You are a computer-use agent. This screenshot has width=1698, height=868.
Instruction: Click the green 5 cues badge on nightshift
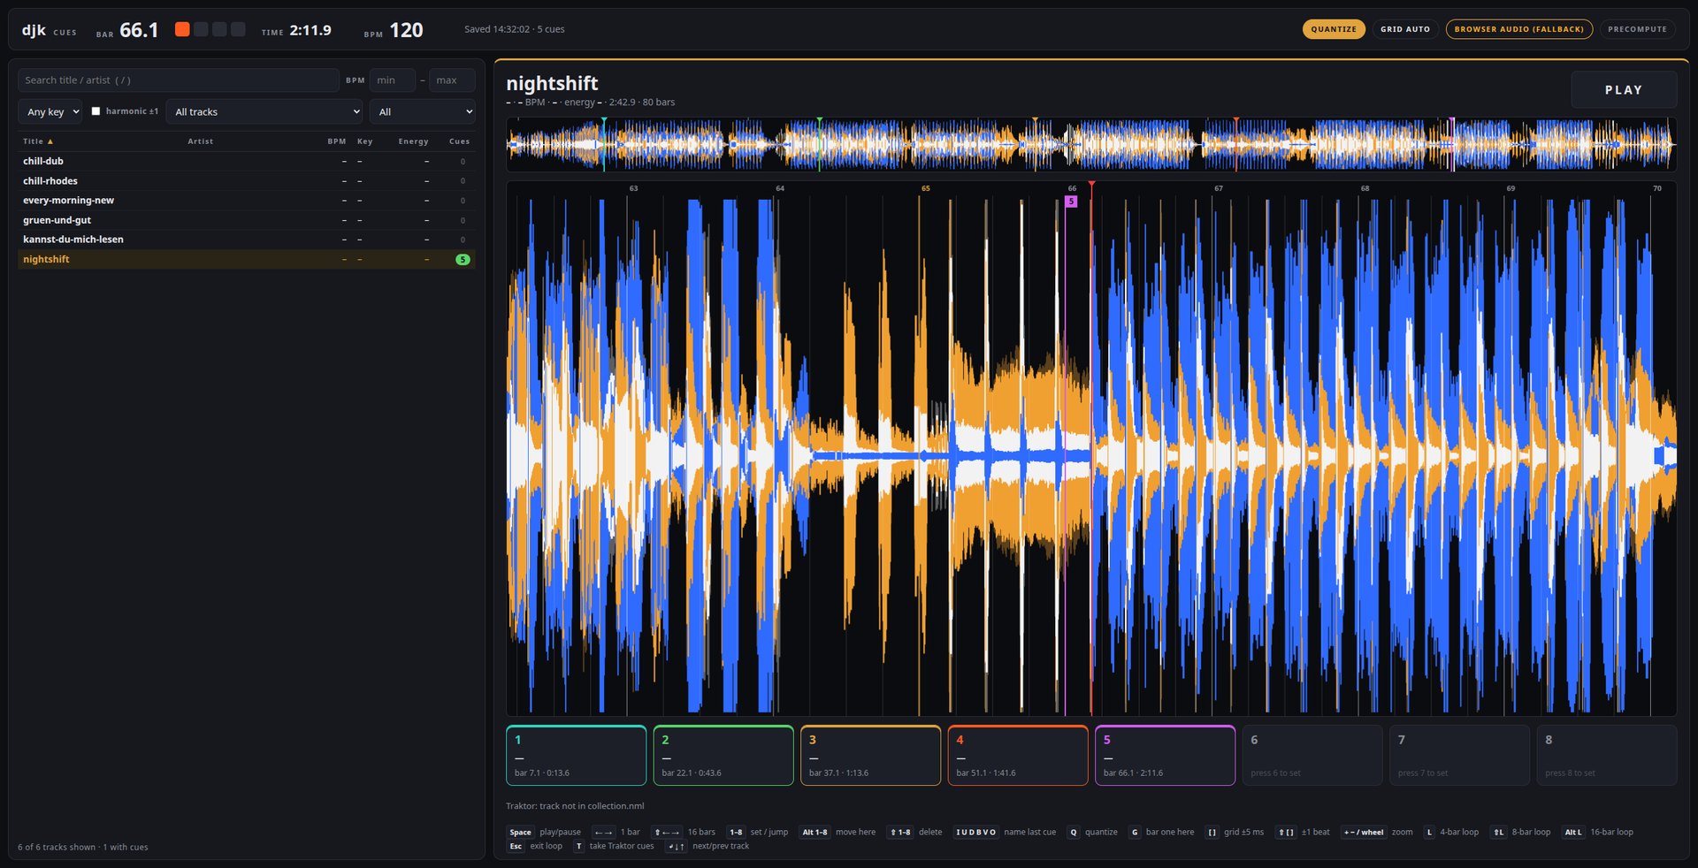pyautogui.click(x=463, y=260)
